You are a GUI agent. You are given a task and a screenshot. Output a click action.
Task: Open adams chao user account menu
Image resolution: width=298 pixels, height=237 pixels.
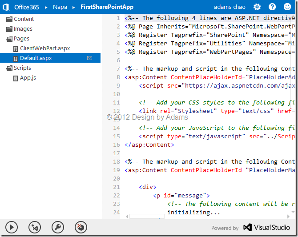230,7
